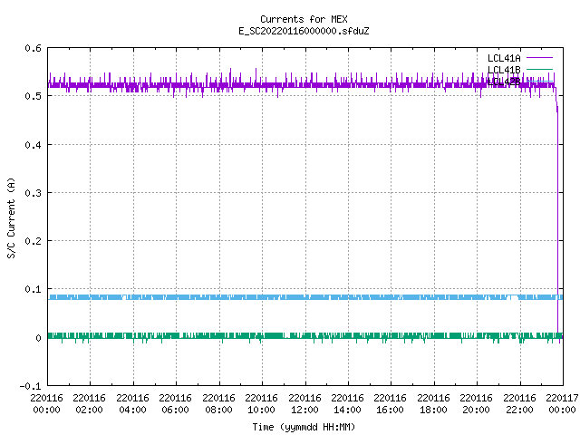Click the 220116 10:00 x-axis tick label
Viewport: 580px width, 435px height.
point(261,404)
